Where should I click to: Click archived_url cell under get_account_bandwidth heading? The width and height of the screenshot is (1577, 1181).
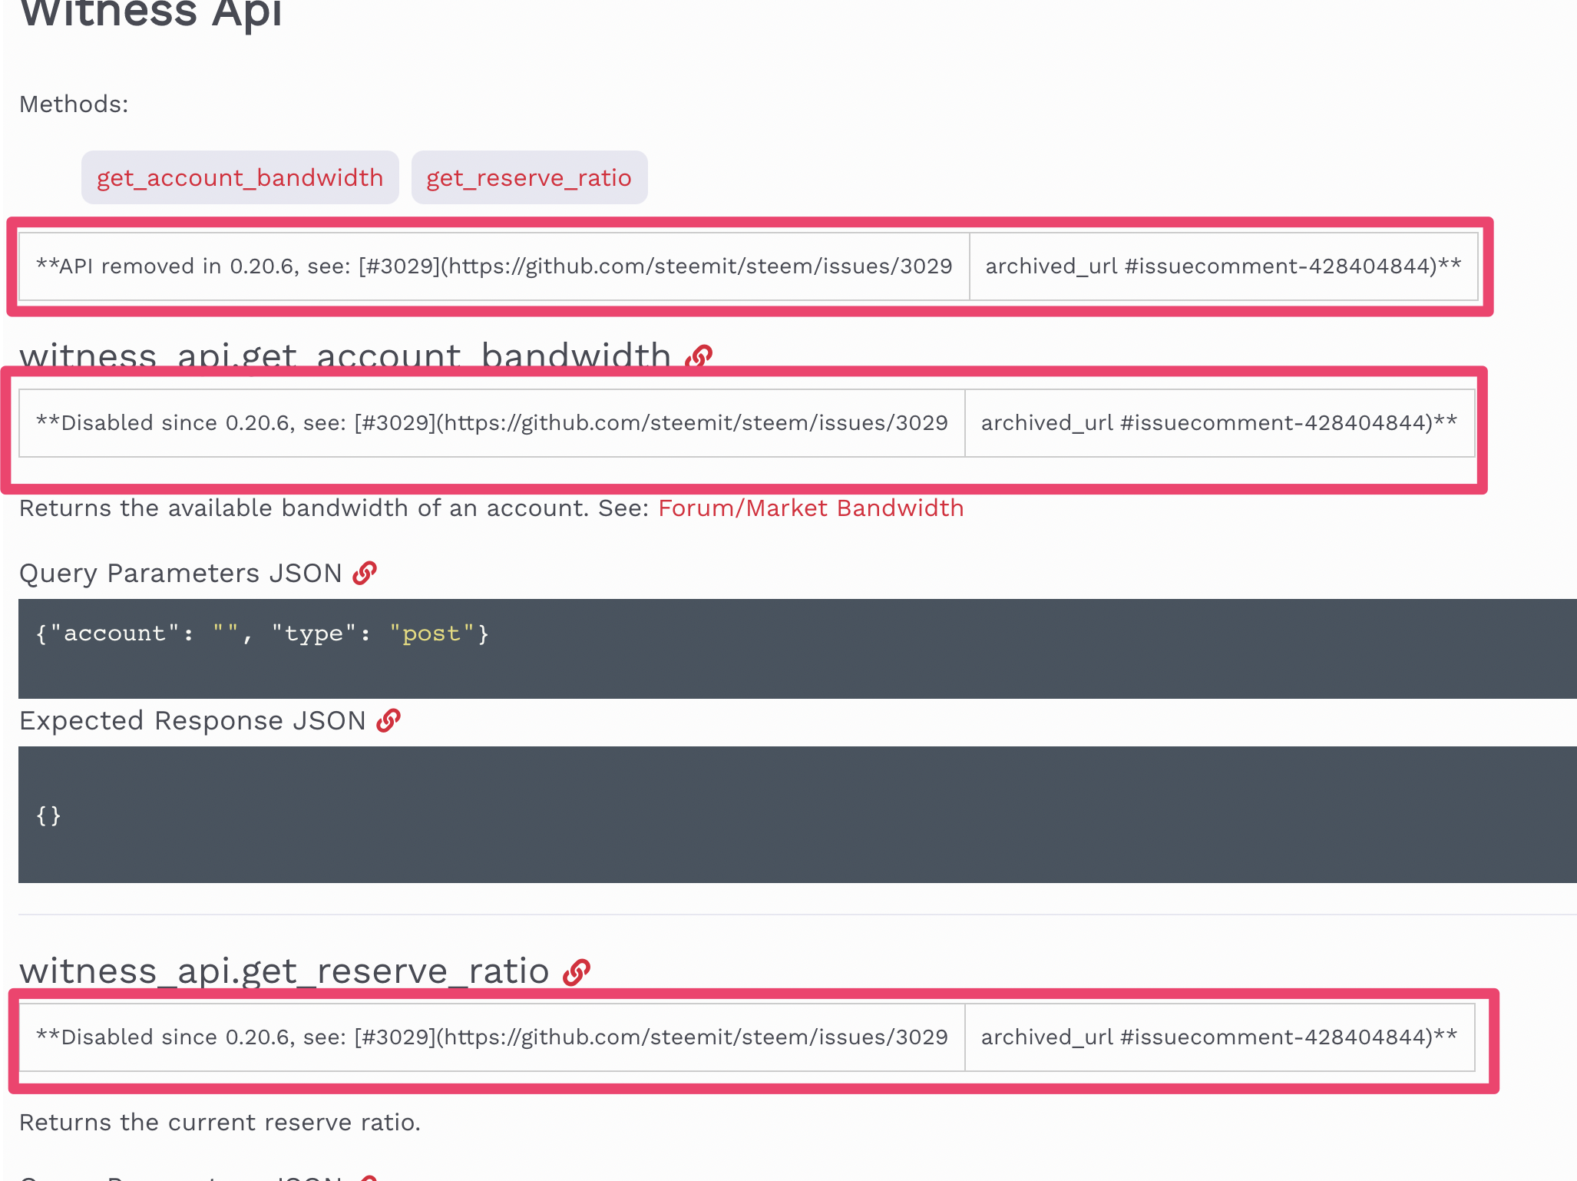[x=1218, y=423]
